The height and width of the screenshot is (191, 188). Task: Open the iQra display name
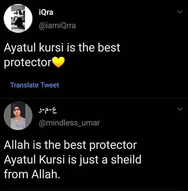(x=46, y=13)
